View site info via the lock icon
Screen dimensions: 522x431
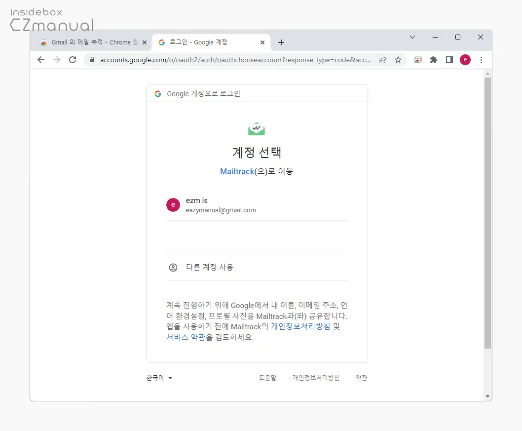[92, 60]
